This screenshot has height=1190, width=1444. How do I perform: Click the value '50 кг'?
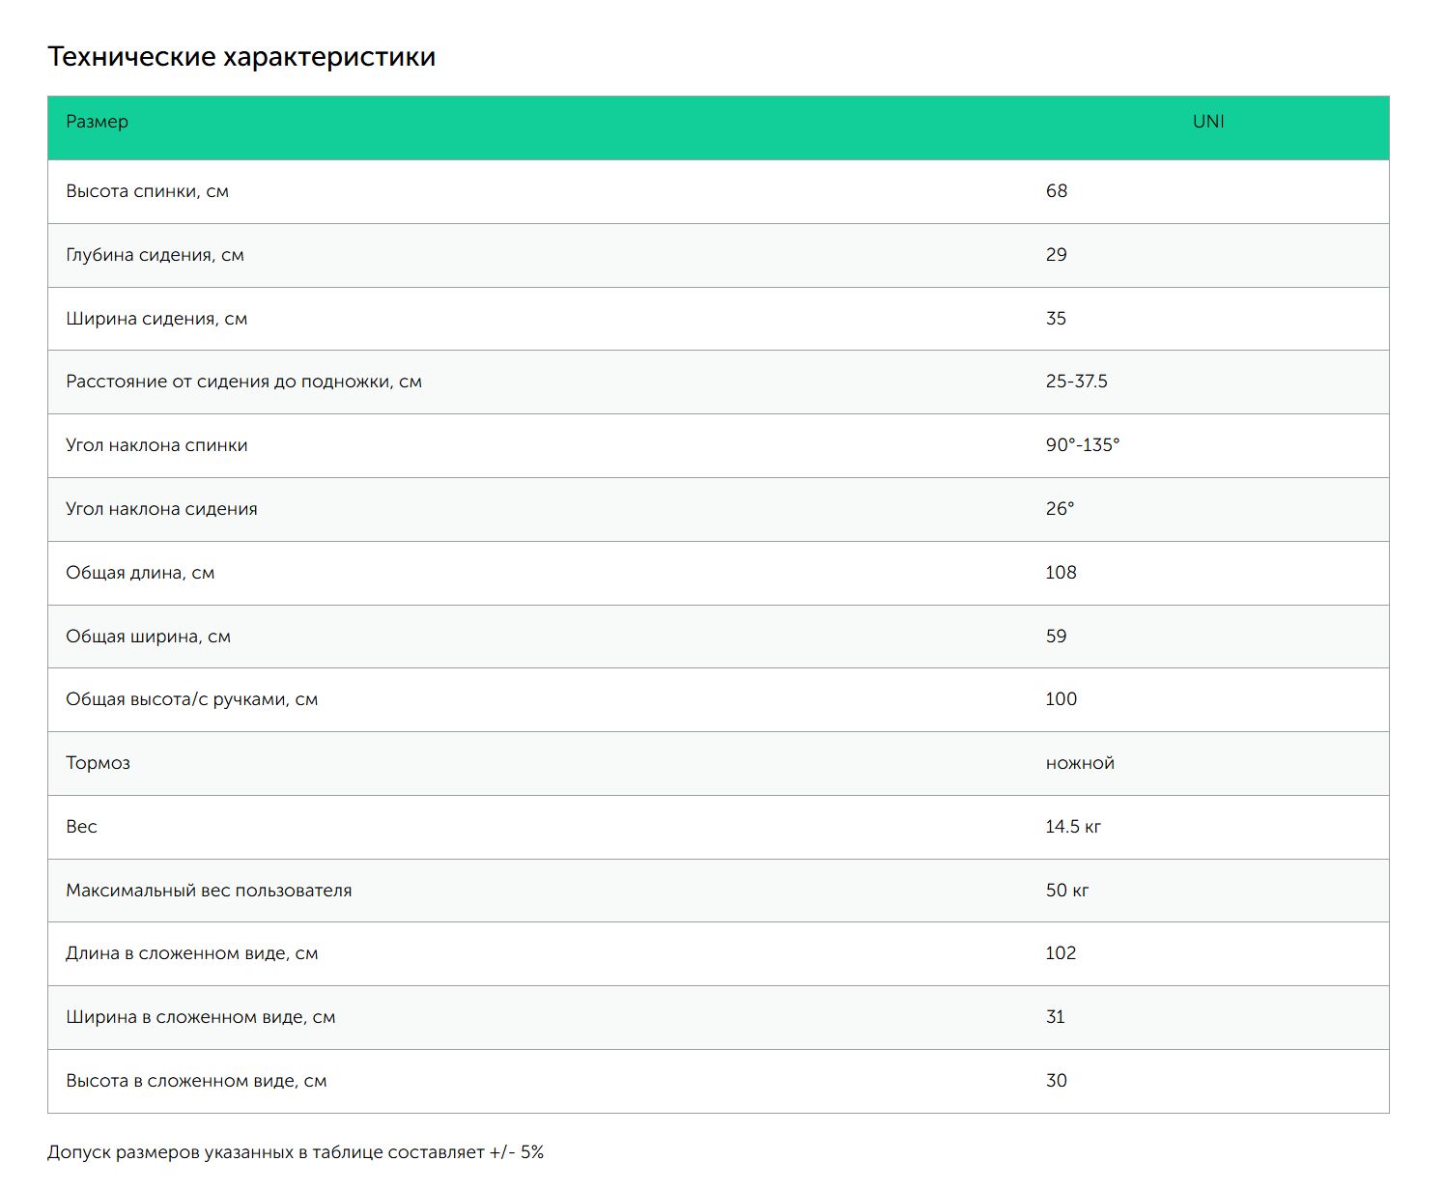tap(1066, 891)
